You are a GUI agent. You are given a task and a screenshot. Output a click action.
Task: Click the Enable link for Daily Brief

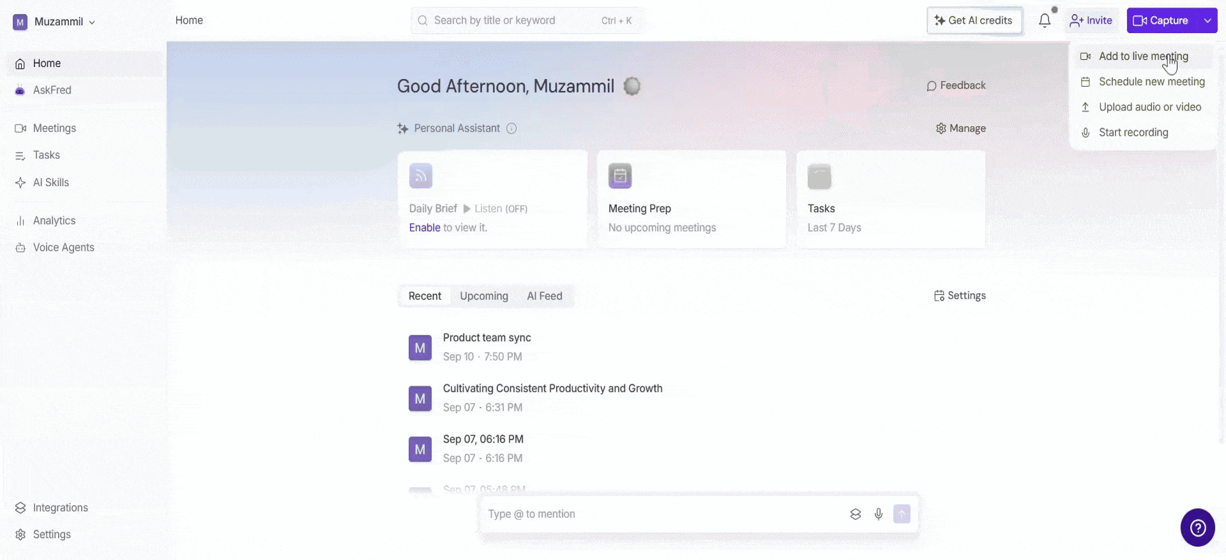pos(425,228)
